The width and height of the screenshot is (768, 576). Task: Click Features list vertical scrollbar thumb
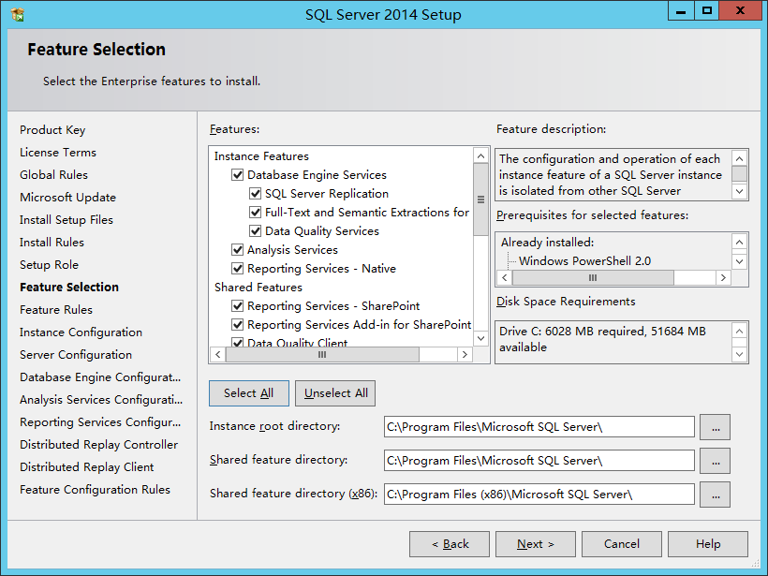[x=481, y=199]
